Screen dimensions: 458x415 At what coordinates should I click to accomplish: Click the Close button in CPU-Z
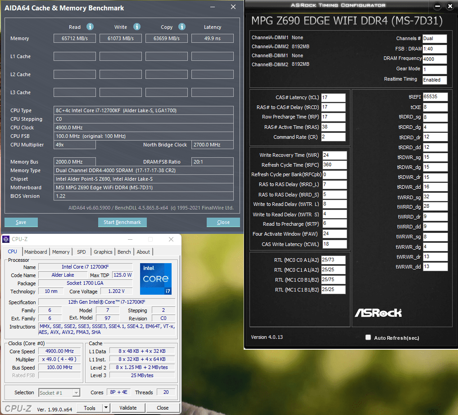[x=163, y=408]
